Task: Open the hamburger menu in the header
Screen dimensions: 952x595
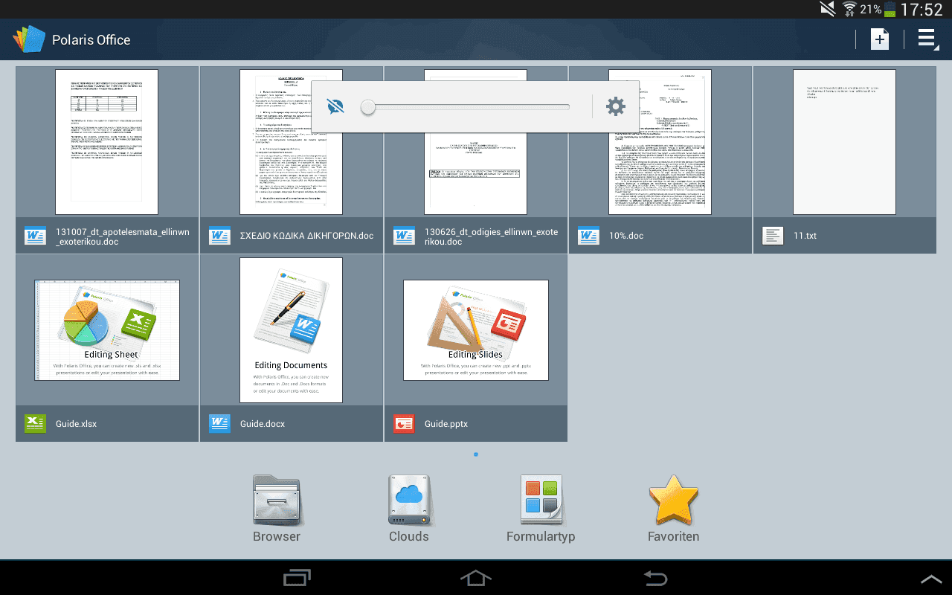Action: [x=927, y=39]
